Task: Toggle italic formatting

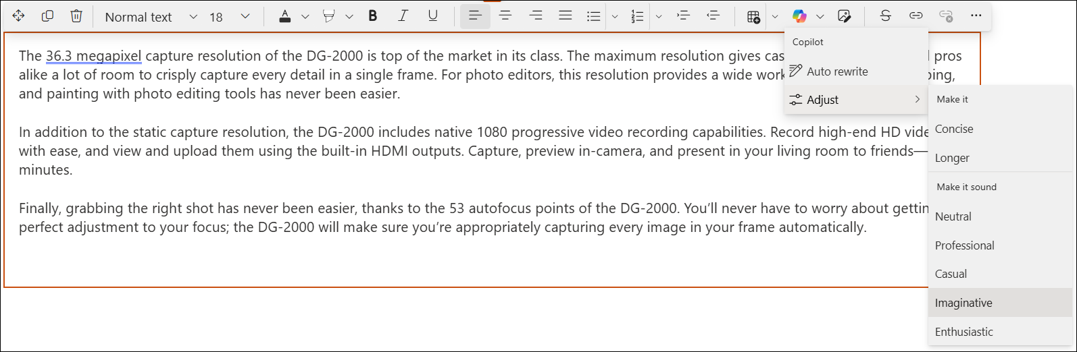Action: point(403,16)
